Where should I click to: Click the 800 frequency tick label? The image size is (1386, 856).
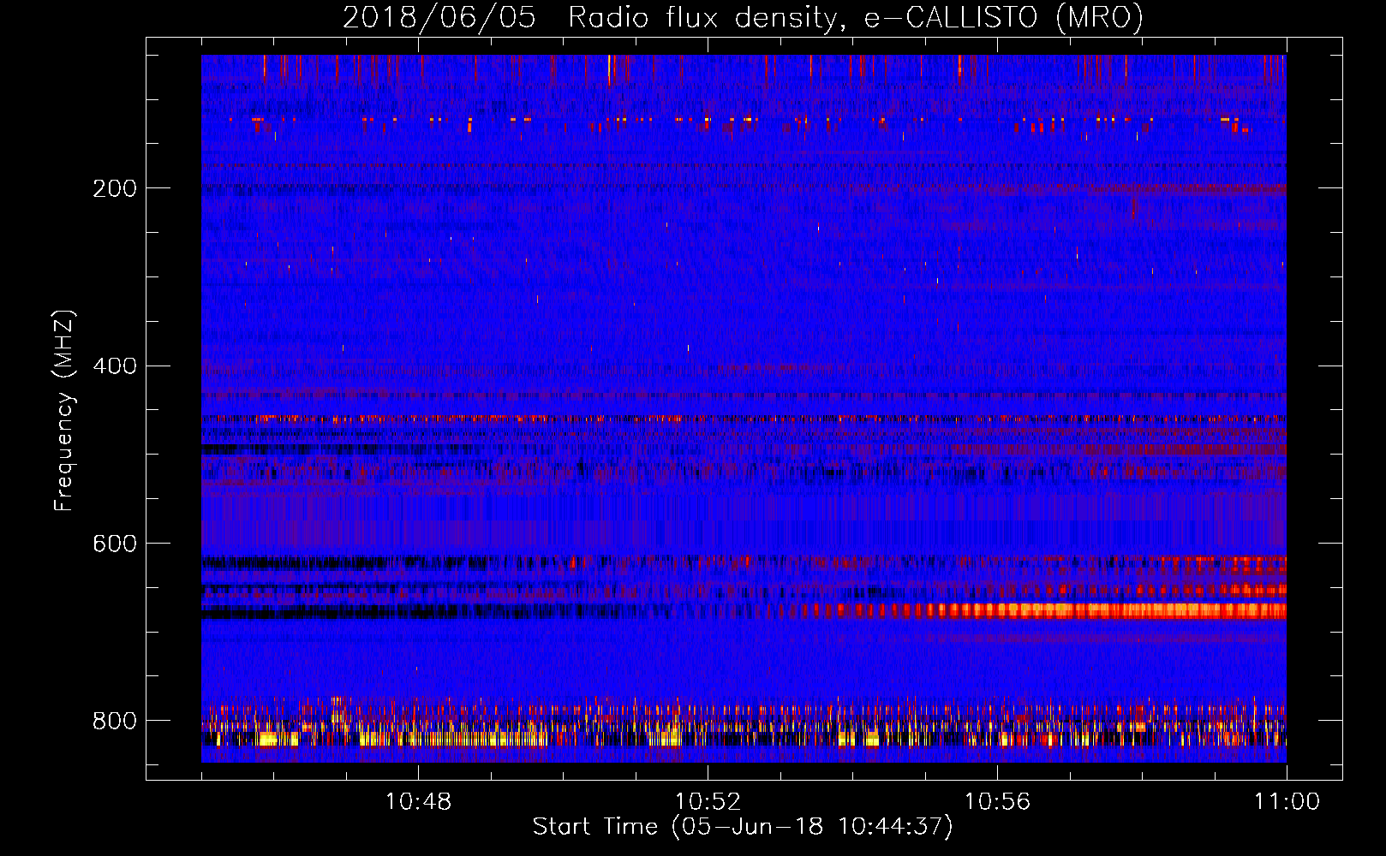[x=114, y=721]
